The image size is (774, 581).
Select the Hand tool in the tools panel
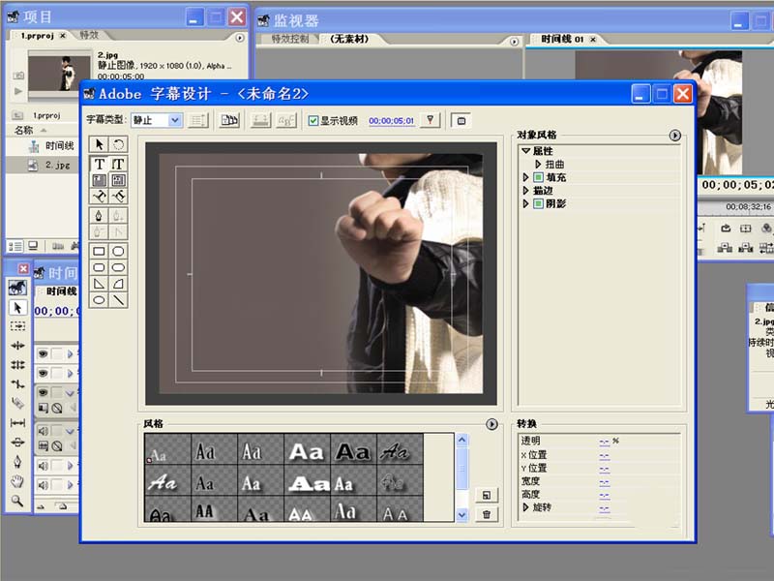coord(17,480)
